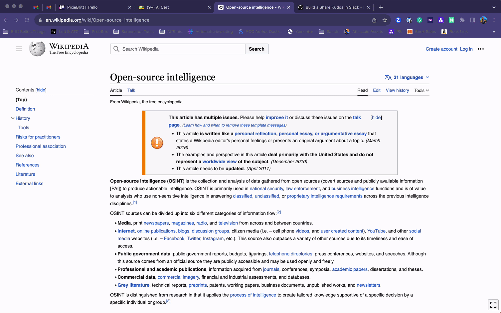Switch to the Ai Cert tab

coord(174,7)
